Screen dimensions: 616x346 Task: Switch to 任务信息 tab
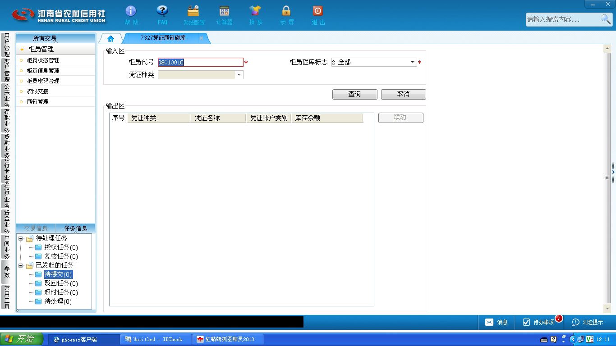(75, 228)
